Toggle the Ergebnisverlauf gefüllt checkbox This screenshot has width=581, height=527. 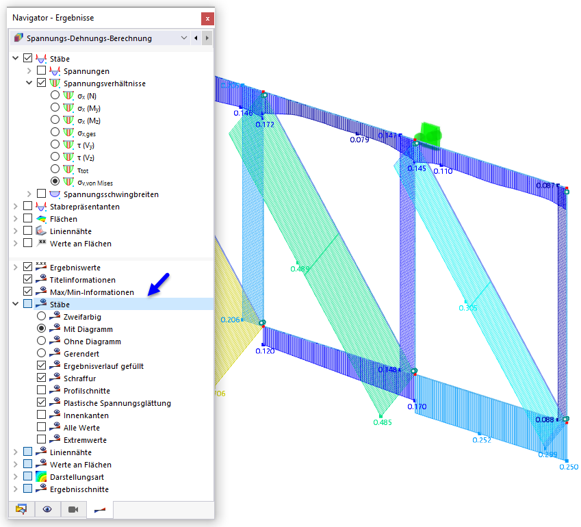click(x=41, y=365)
